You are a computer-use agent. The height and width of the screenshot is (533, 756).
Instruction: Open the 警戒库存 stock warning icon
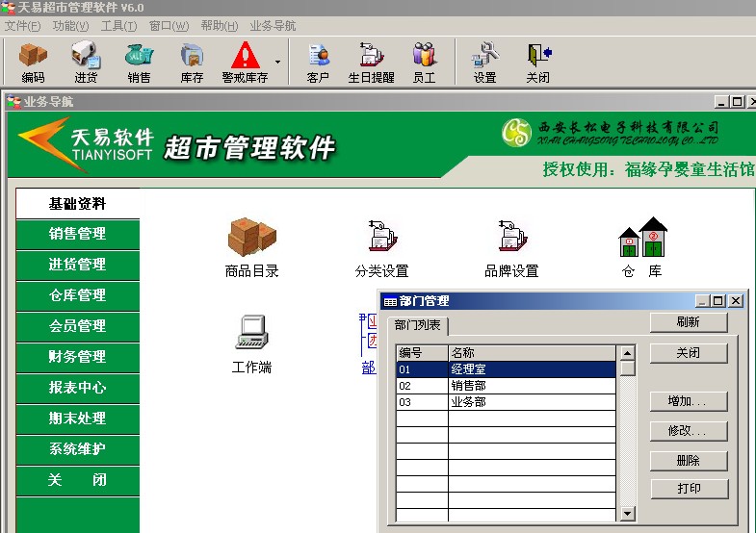(x=245, y=62)
